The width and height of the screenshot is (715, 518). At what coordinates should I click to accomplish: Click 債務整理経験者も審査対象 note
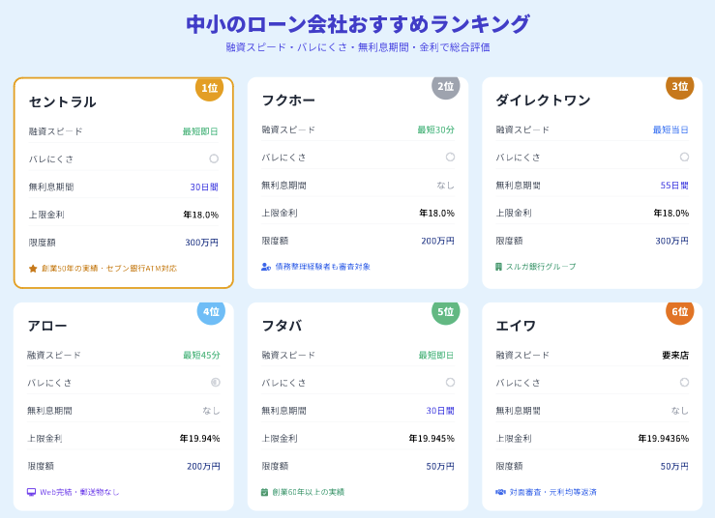click(x=323, y=267)
